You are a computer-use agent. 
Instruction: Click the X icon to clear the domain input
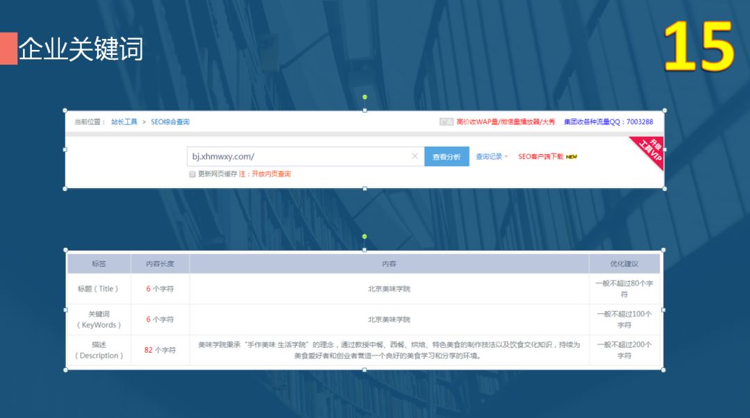point(415,156)
